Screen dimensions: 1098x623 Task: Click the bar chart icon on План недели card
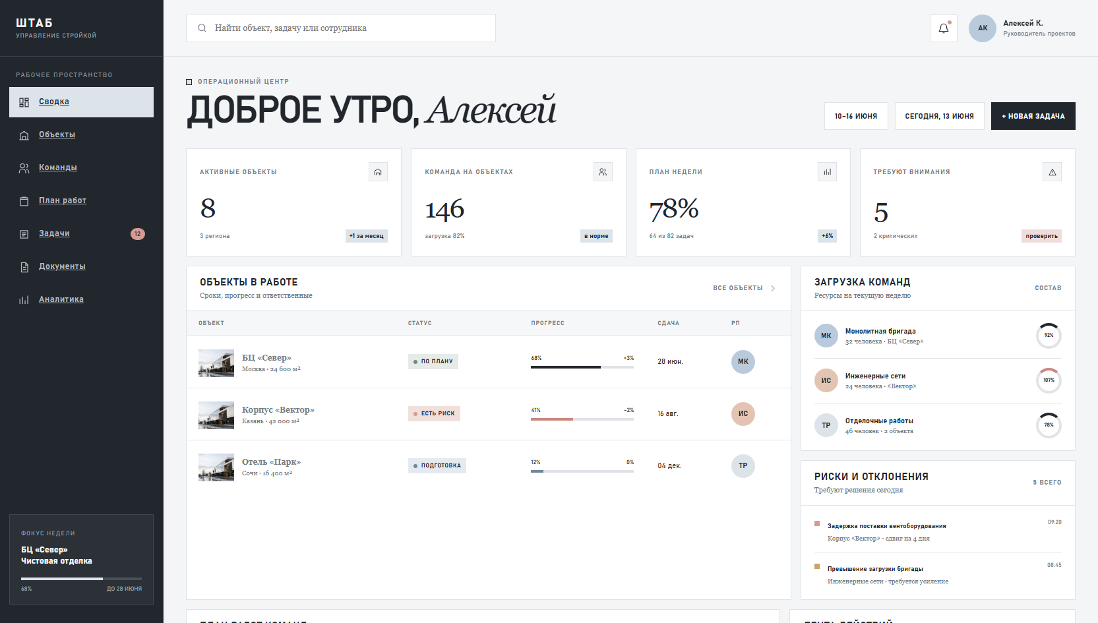pyautogui.click(x=827, y=172)
